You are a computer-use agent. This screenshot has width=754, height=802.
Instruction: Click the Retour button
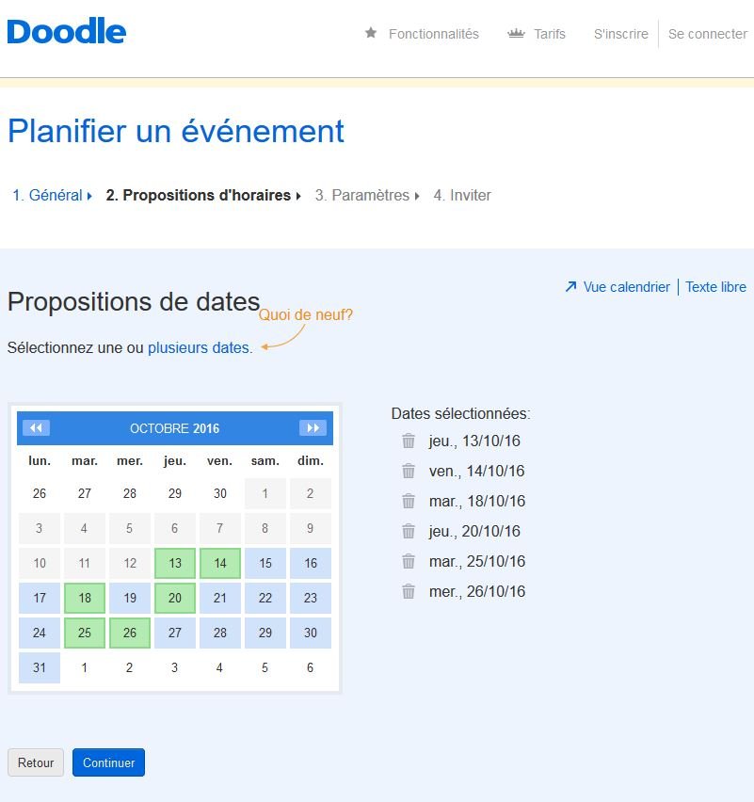pyautogui.click(x=36, y=762)
